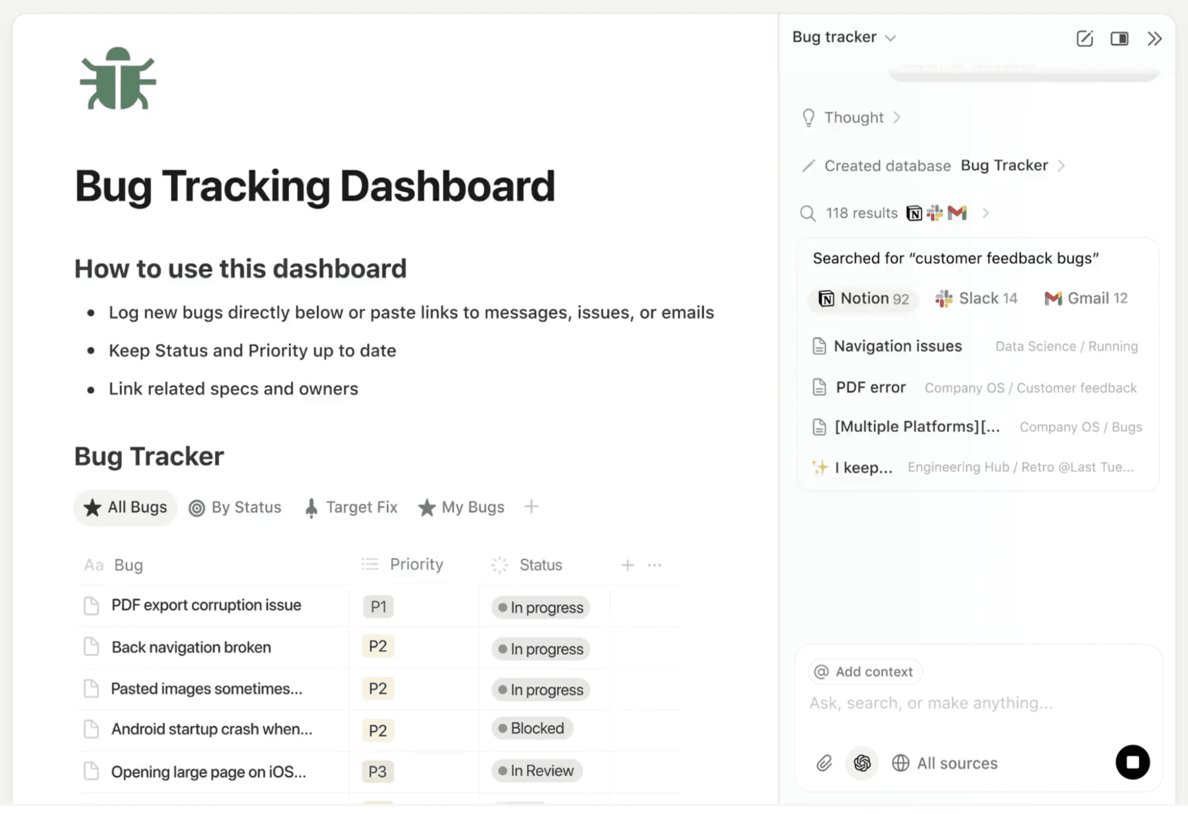Image resolution: width=1188 pixels, height=814 pixels.
Task: Click the Add context button
Action: tap(864, 671)
